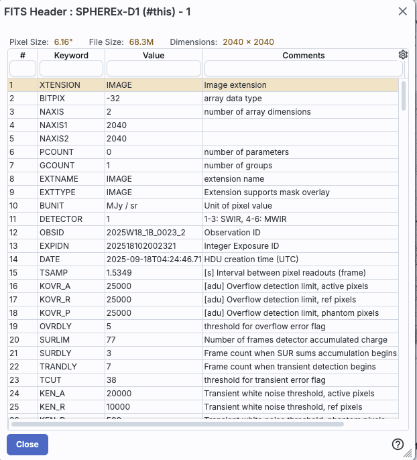417x460 pixels.
Task: Select the PCOUNT keyword cell
Action: pos(71,152)
